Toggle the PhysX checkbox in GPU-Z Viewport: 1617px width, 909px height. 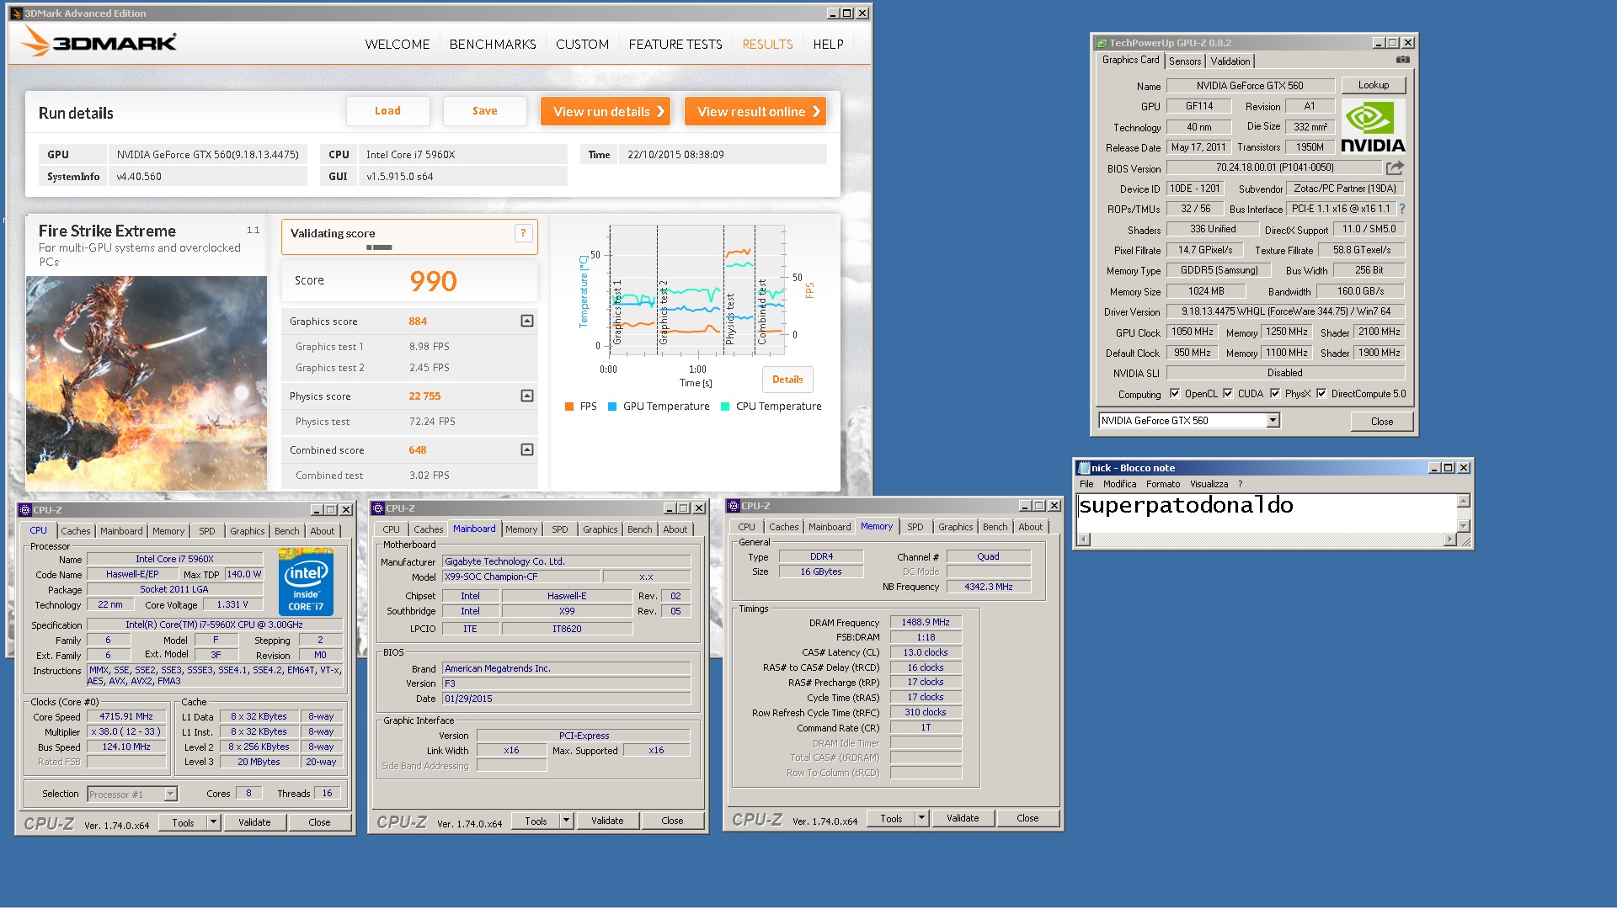coord(1275,393)
